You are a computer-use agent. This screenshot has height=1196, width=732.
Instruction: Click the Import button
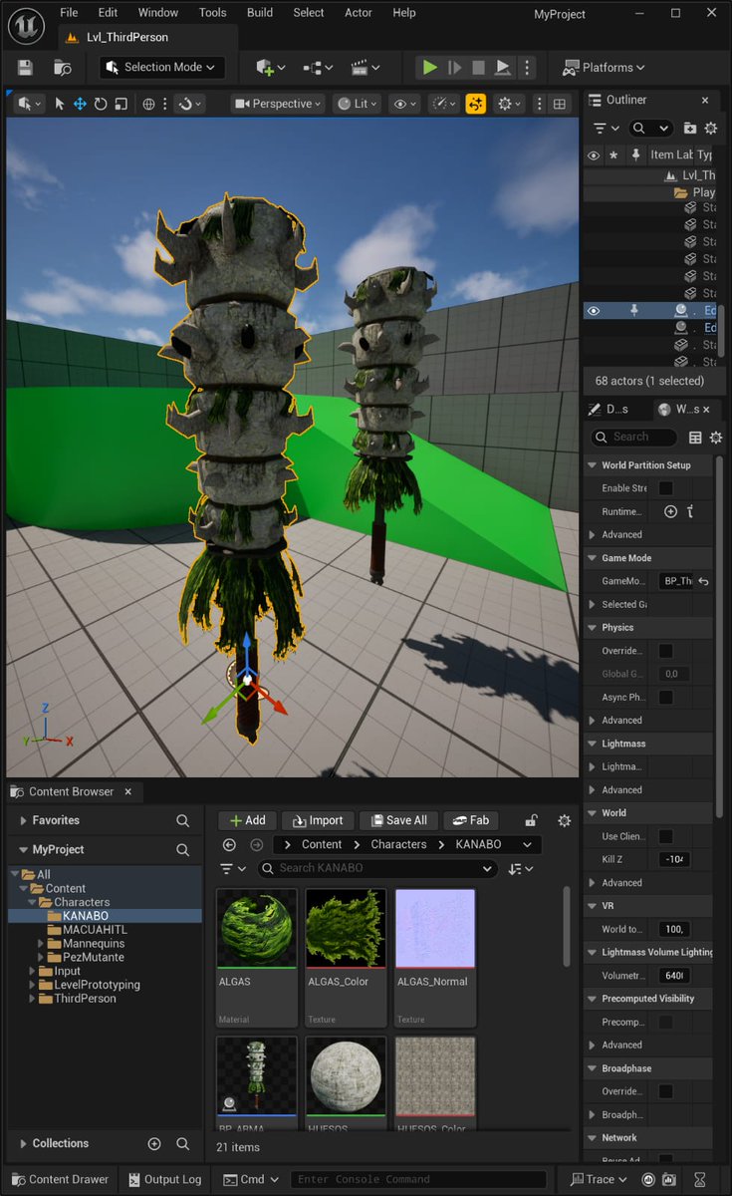point(318,820)
